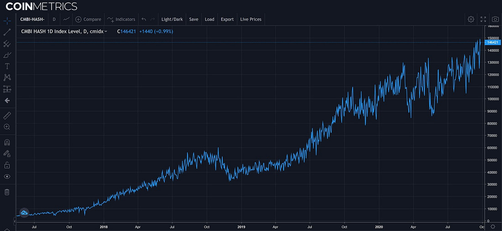Select the brush drawing tool
This screenshot has width=502, height=231.
pos(7,55)
